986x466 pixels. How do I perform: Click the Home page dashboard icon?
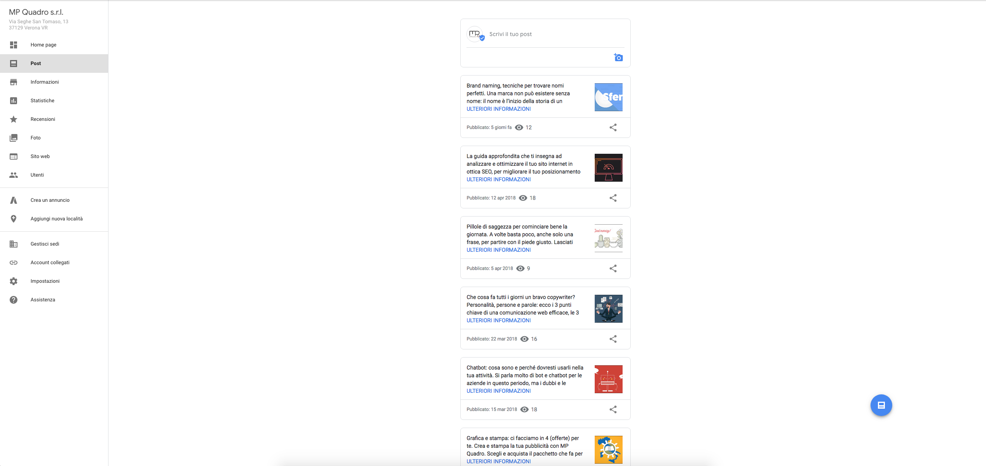14,45
